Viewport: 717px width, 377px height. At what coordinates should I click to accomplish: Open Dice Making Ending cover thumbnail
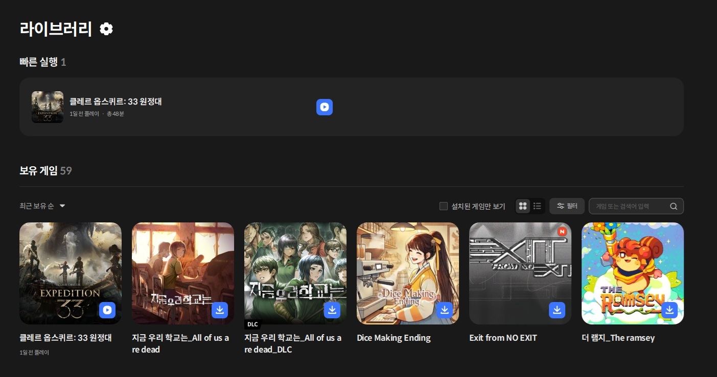408,273
